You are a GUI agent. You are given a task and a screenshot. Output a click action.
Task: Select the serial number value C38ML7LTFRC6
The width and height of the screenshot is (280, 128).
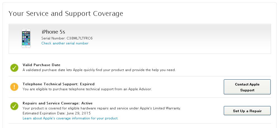pos(79,38)
